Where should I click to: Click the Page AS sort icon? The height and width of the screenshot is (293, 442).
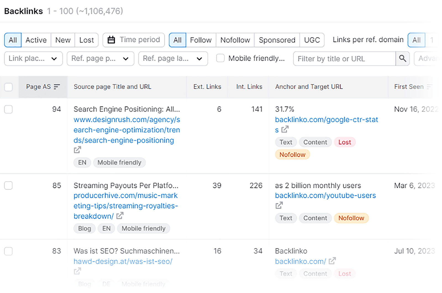[x=57, y=87]
